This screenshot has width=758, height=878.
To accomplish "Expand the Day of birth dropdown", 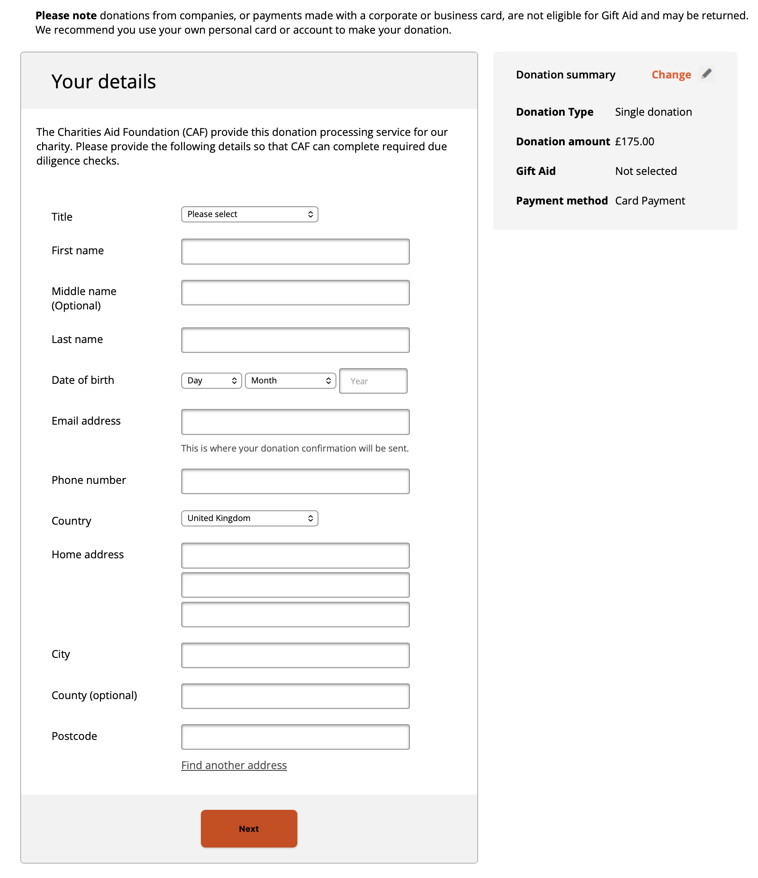I will click(211, 381).
